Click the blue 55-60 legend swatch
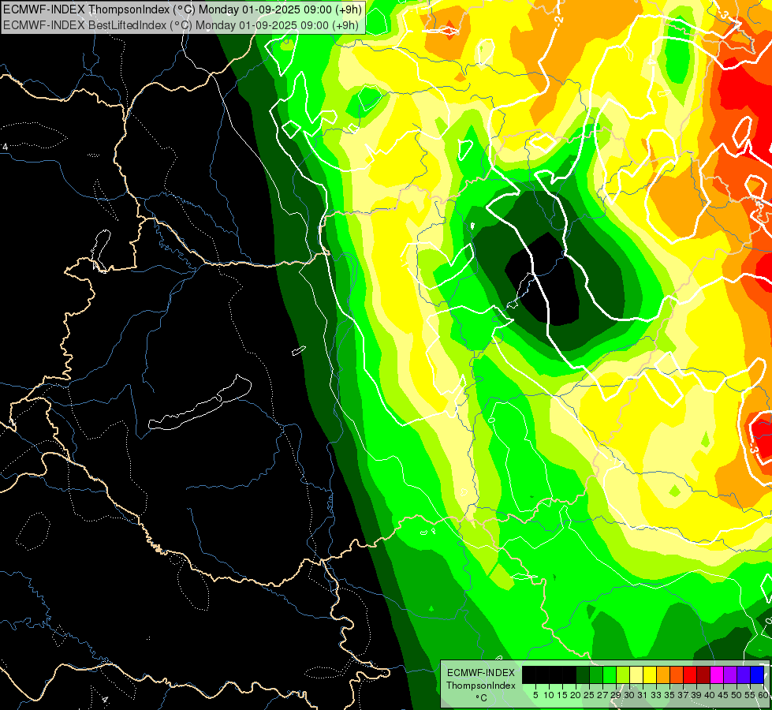 tap(757, 674)
